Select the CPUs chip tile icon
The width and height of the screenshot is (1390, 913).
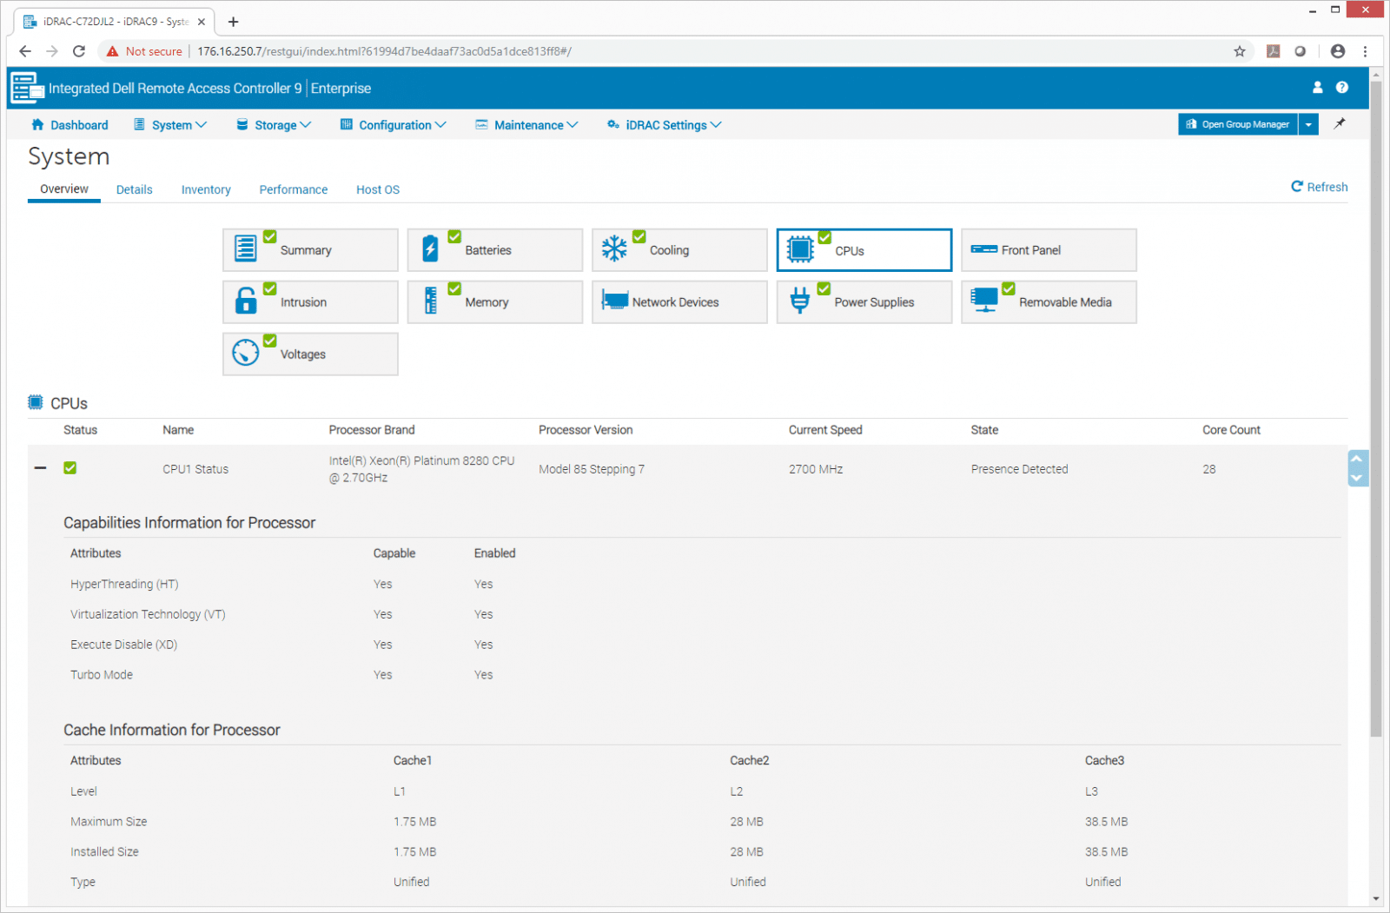tap(800, 250)
